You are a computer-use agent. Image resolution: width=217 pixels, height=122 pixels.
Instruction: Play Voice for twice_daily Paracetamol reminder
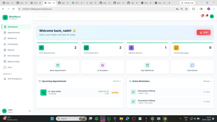pyautogui.click(x=206, y=102)
